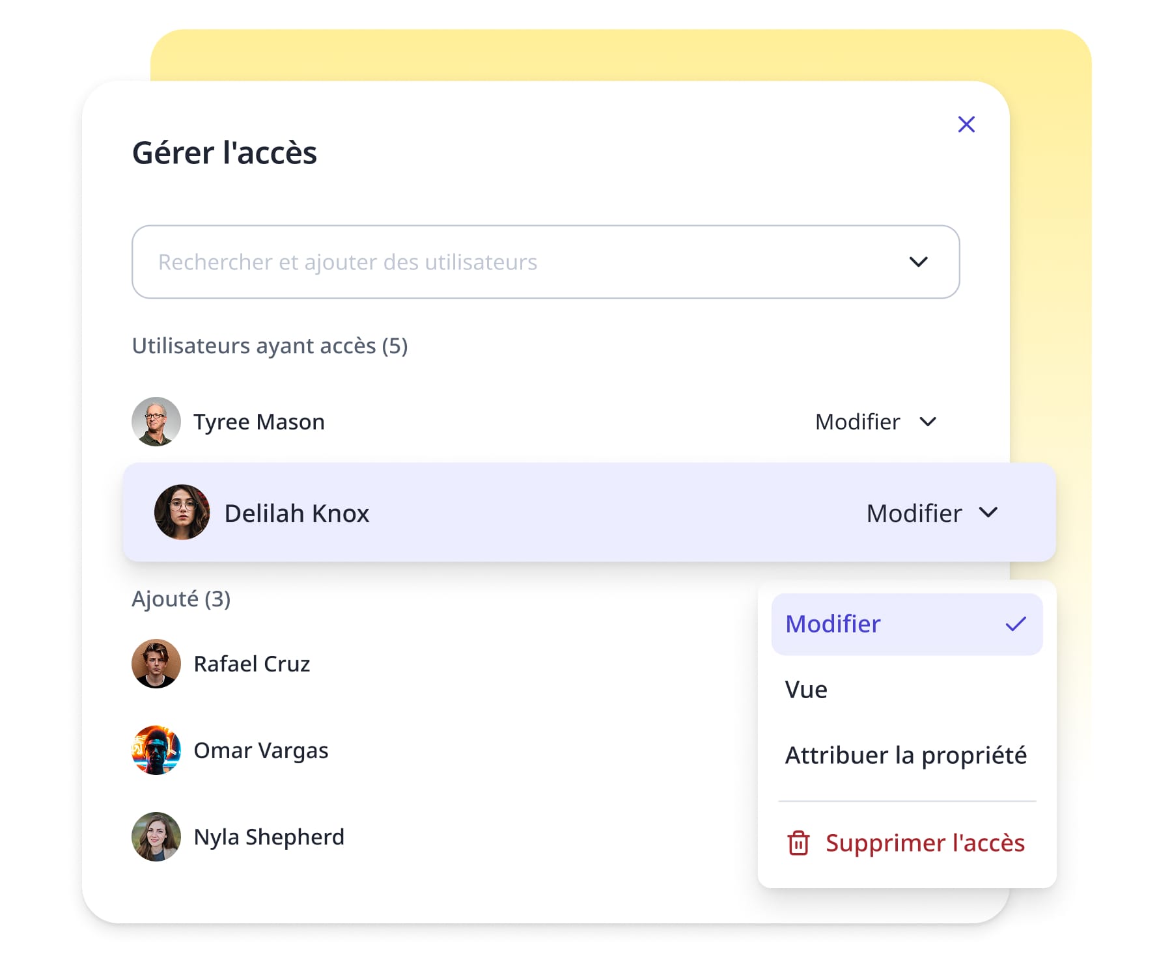Select Attribuer la propriété in the menu
The height and width of the screenshot is (976, 1172).
click(906, 755)
